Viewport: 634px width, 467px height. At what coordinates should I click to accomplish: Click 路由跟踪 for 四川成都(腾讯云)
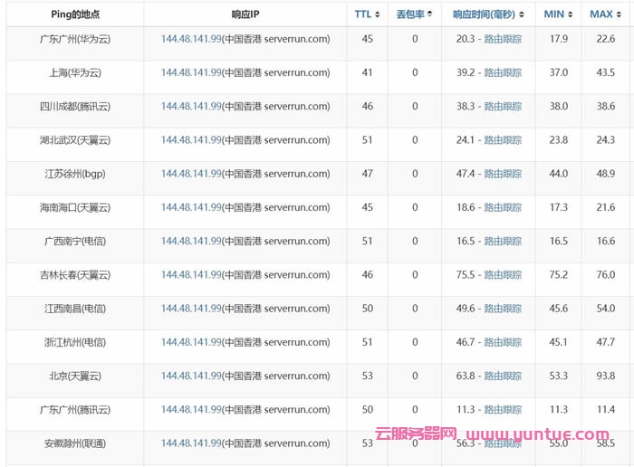pyautogui.click(x=503, y=107)
